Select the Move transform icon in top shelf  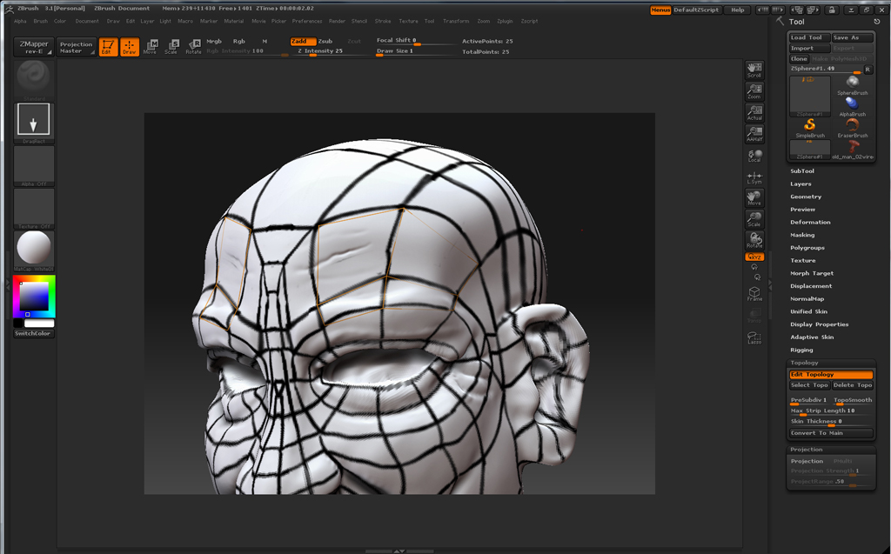click(151, 47)
